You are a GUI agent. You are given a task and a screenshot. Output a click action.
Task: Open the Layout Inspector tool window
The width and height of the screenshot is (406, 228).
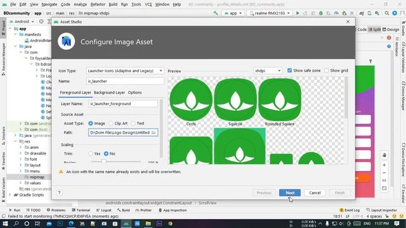[382, 210]
